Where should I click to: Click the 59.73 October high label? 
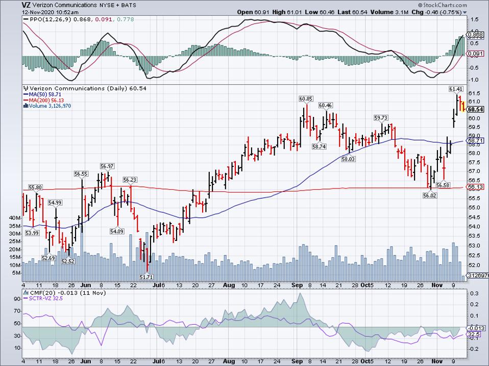click(381, 118)
